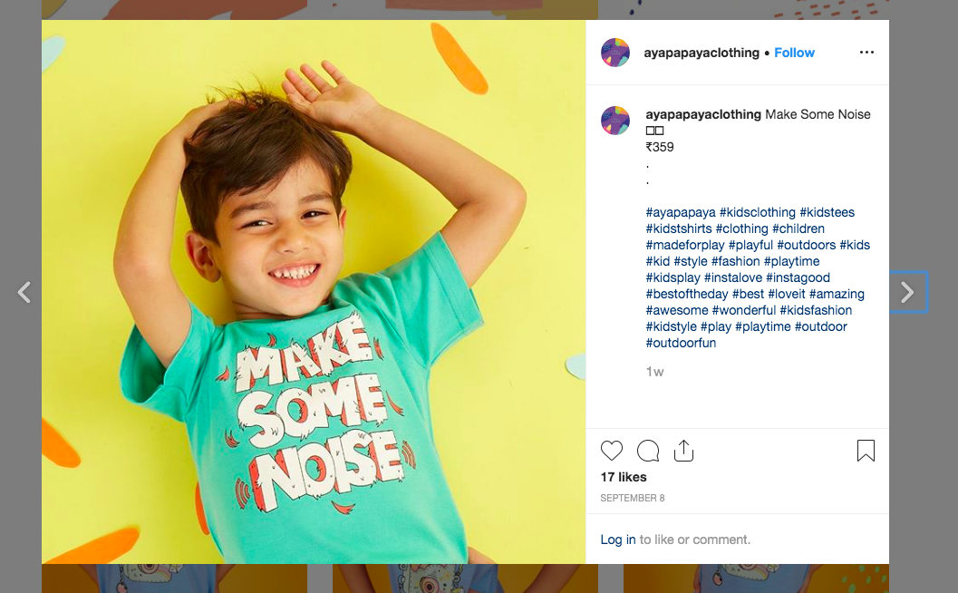Click the Make Some Noise post photo
Screen dimensions: 958x593
point(314,292)
